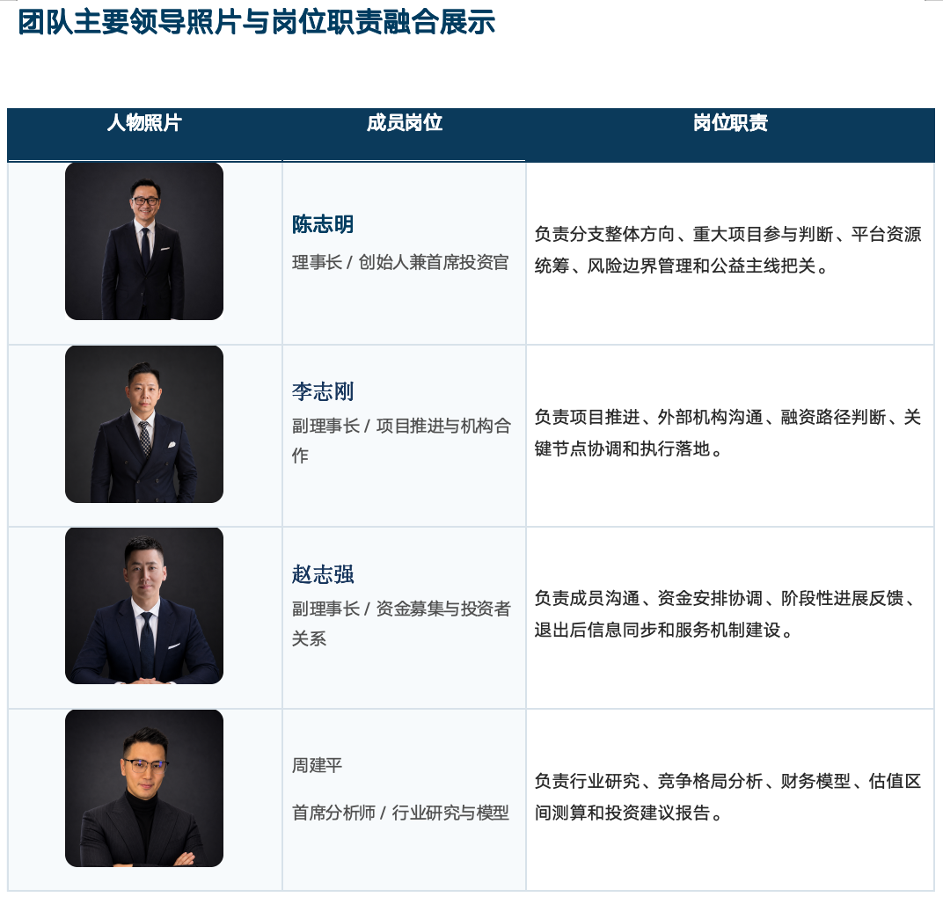Open the 周建平 portrait with glasses

(144, 788)
